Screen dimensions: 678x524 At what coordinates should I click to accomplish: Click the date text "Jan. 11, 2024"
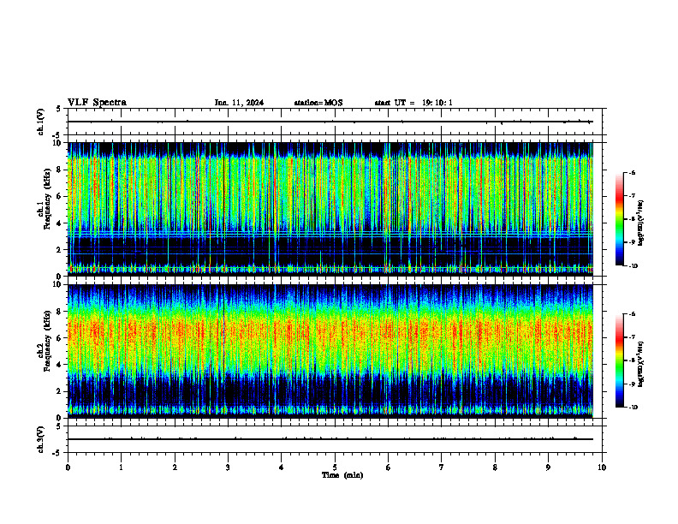click(239, 103)
